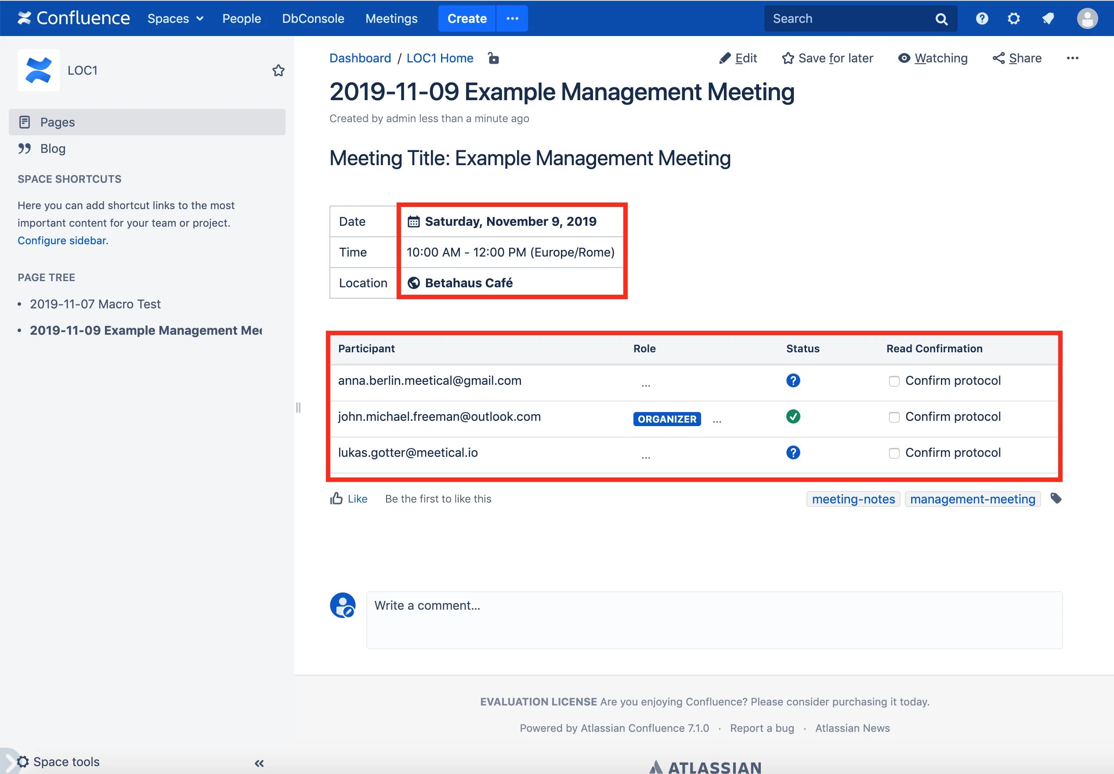Click Atlassian News link

[852, 728]
